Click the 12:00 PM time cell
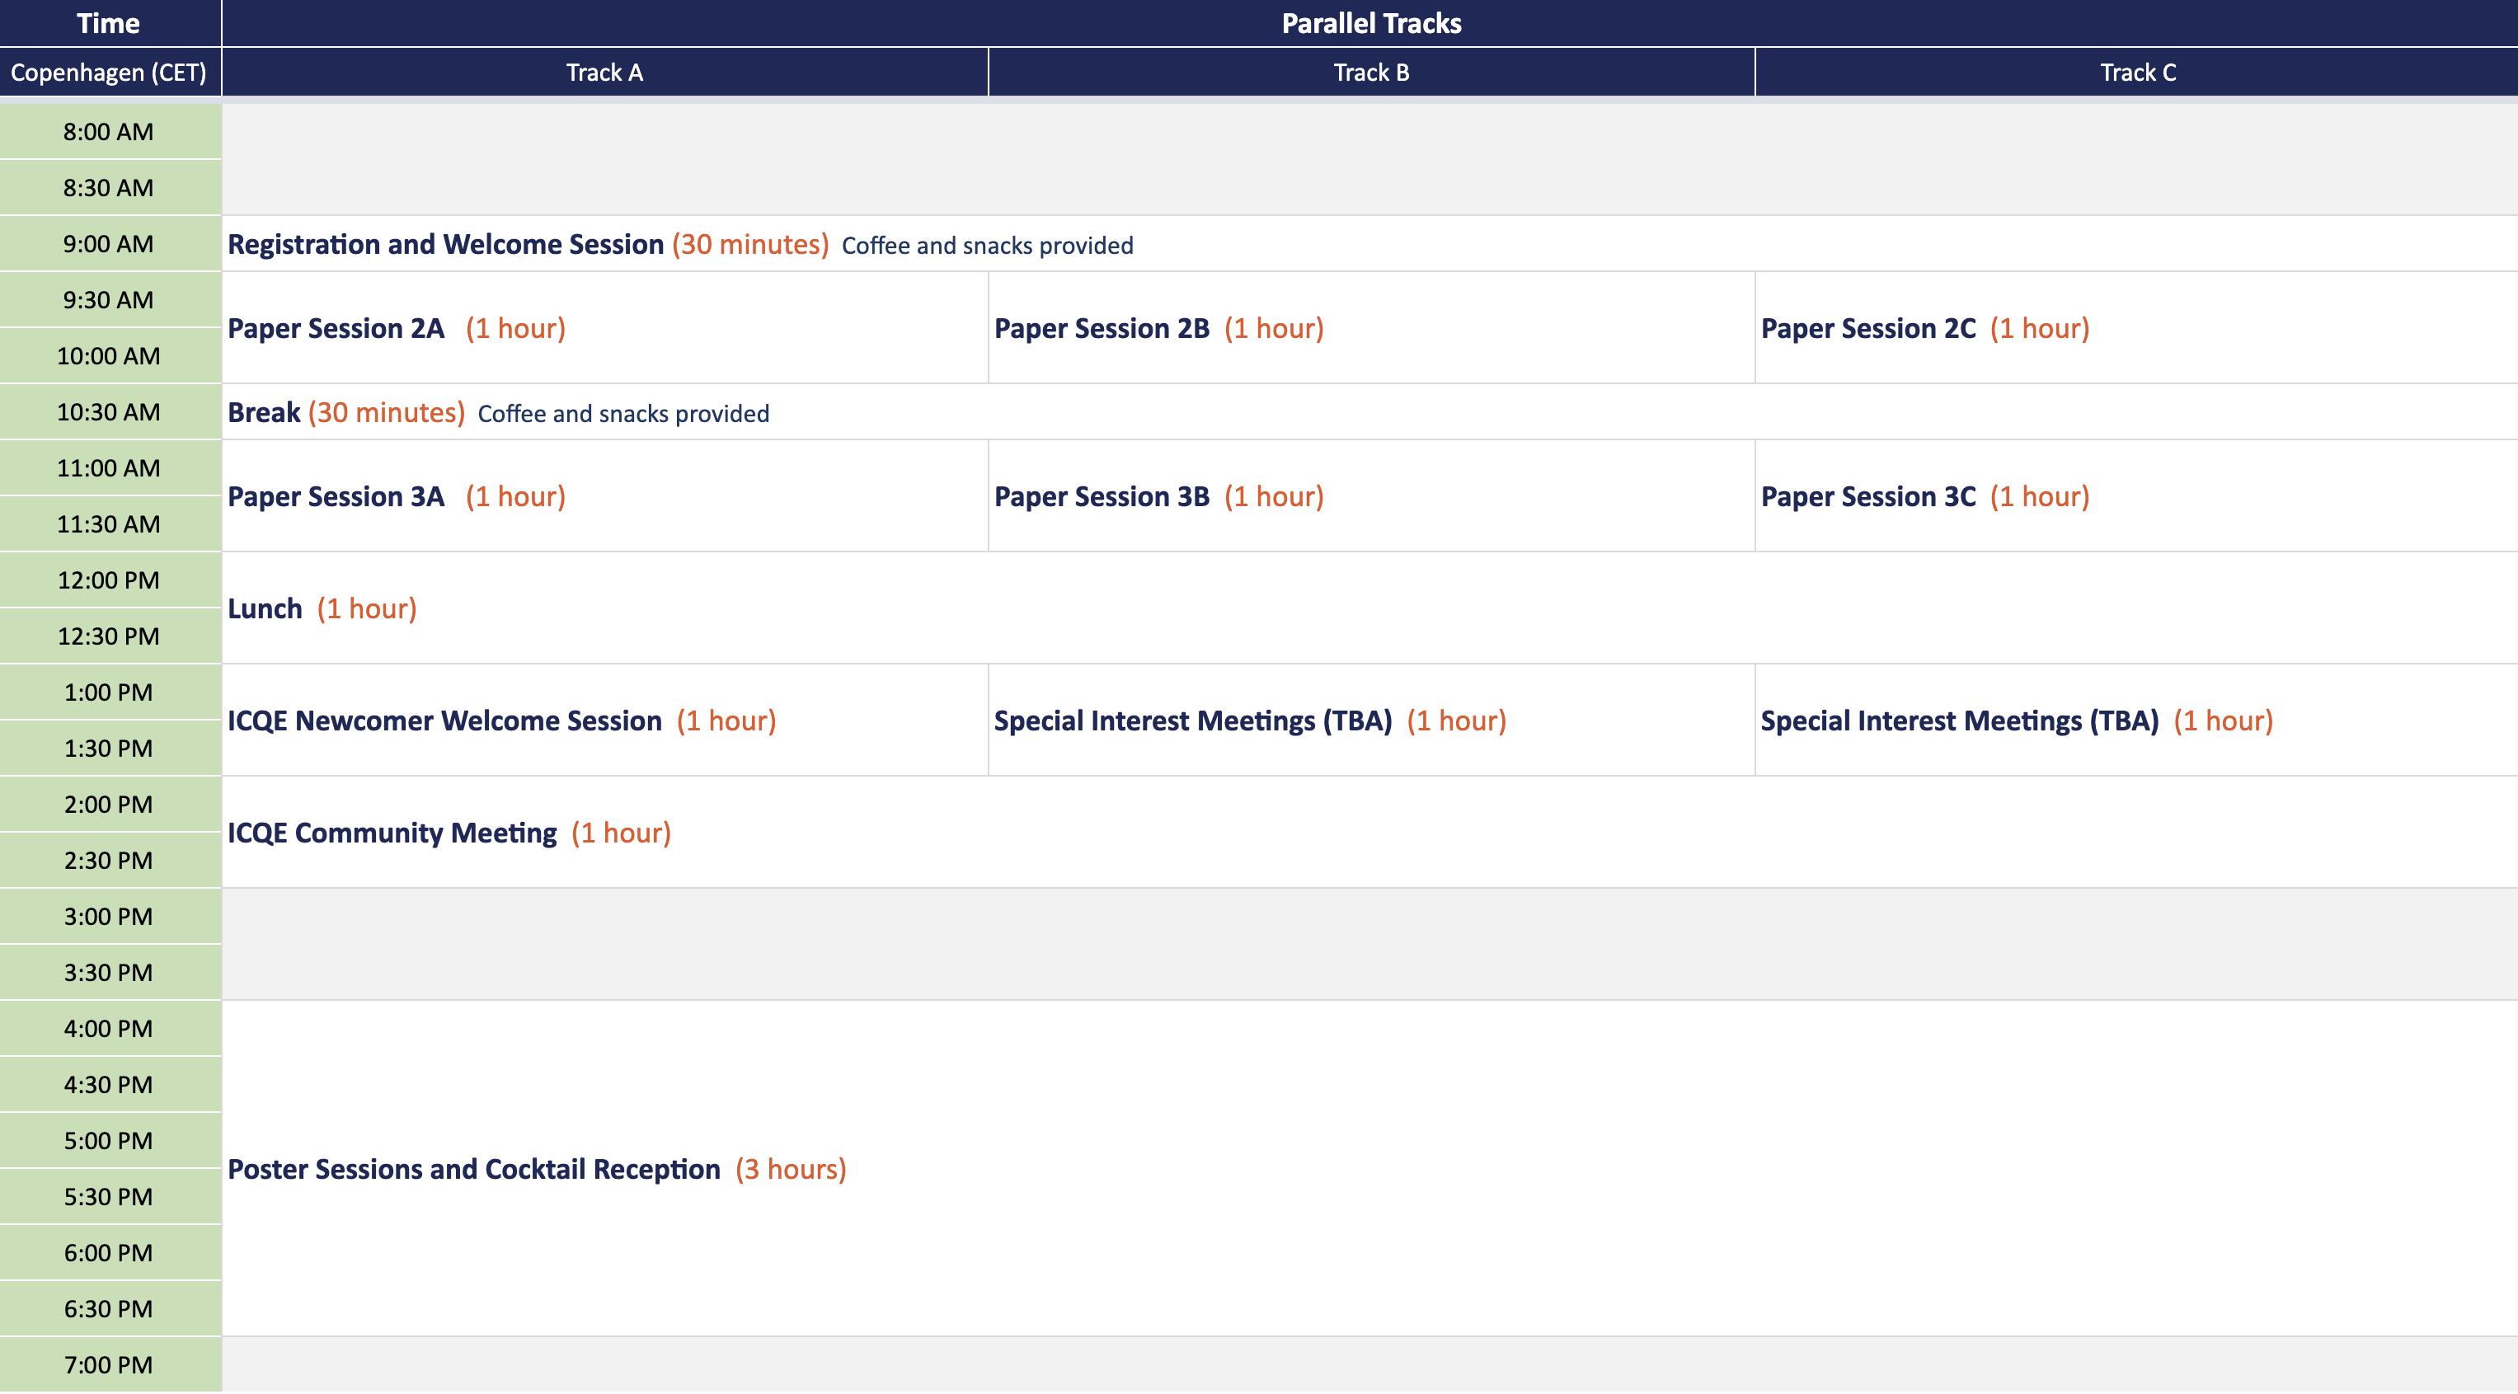Screen dimensions: 2518x1394 110,580
